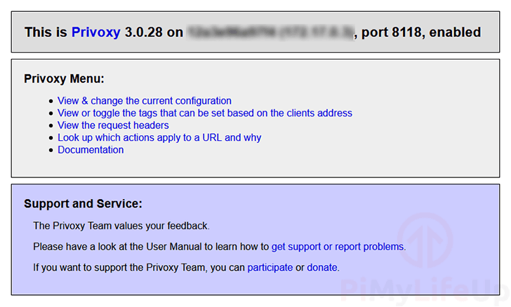Screen dimensions: 511x307
Task: Open Look up which actions apply to a URL
Action: click(x=159, y=137)
